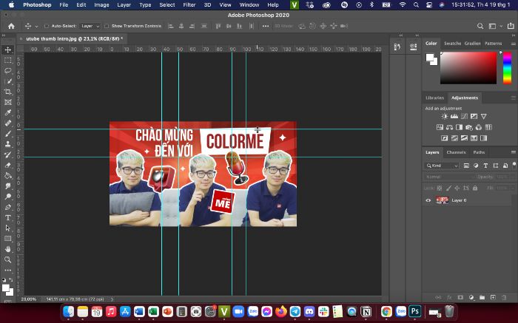The height and width of the screenshot is (323, 518).
Task: Select the Zoom tool in the toolbar
Action: (8, 259)
